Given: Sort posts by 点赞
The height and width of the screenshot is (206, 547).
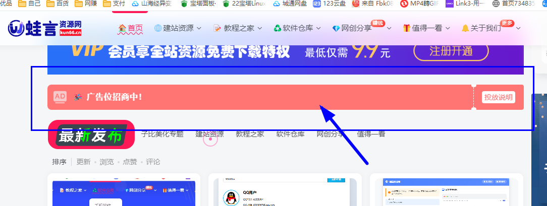Looking at the screenshot, I should point(130,162).
